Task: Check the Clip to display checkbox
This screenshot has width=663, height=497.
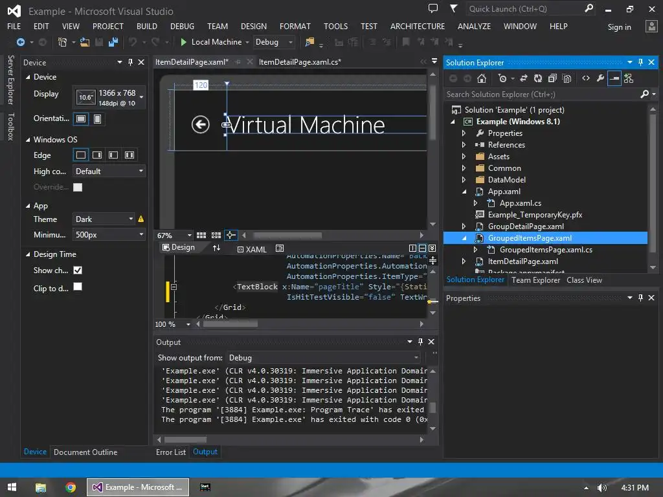Action: [78, 287]
